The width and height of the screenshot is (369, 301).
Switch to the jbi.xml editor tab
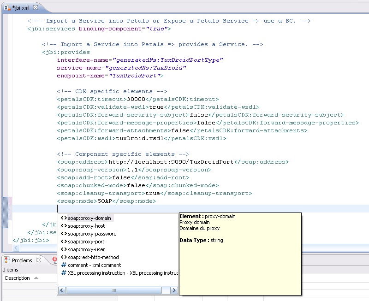click(x=21, y=7)
